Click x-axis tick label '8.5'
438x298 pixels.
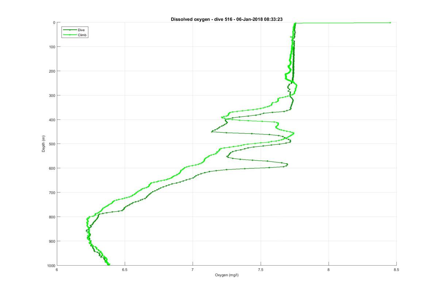[396, 270]
